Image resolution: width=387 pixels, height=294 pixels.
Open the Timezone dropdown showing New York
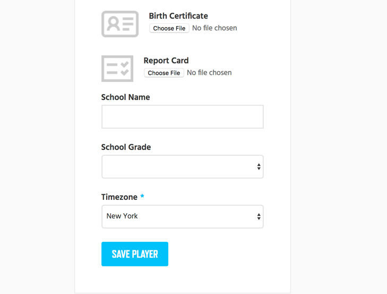[x=183, y=216]
